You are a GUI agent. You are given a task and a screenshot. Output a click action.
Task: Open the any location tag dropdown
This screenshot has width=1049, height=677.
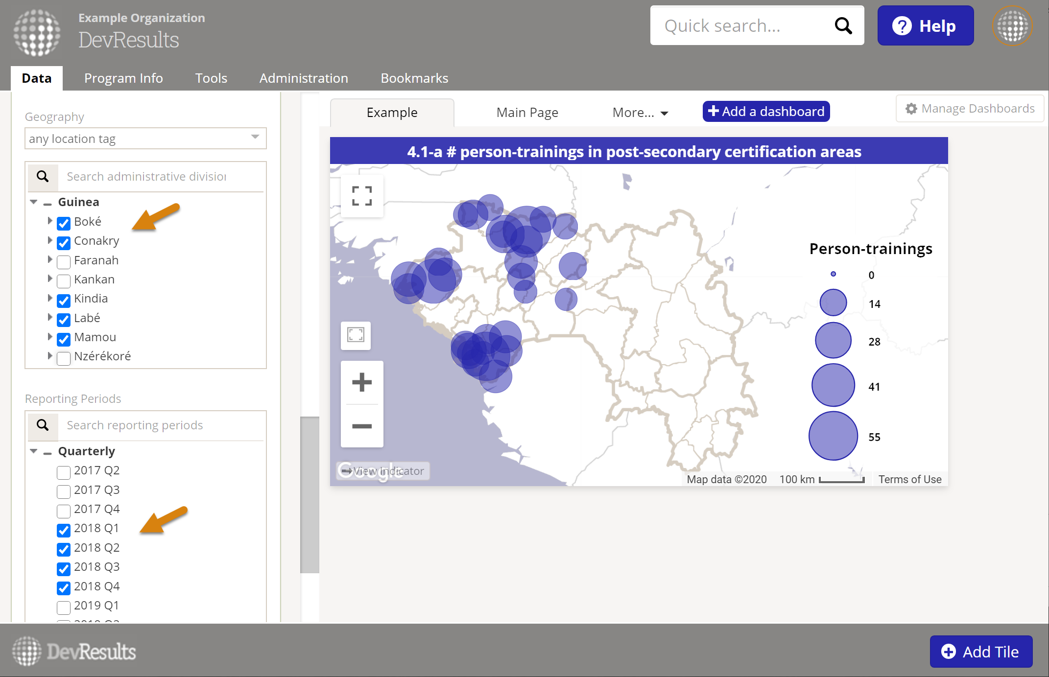click(x=145, y=139)
